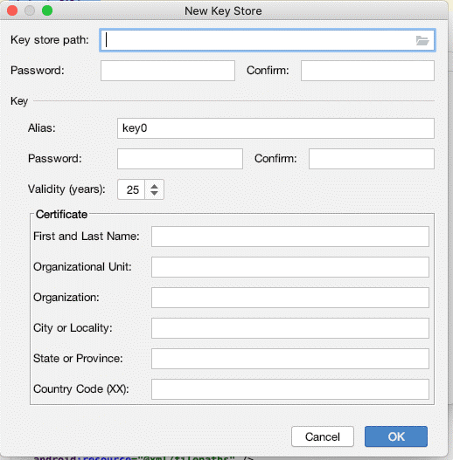
Task: Click the Organizational Unit label
Action: click(x=82, y=267)
